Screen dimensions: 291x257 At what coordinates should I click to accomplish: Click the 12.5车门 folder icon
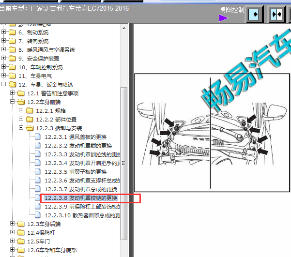21,241
